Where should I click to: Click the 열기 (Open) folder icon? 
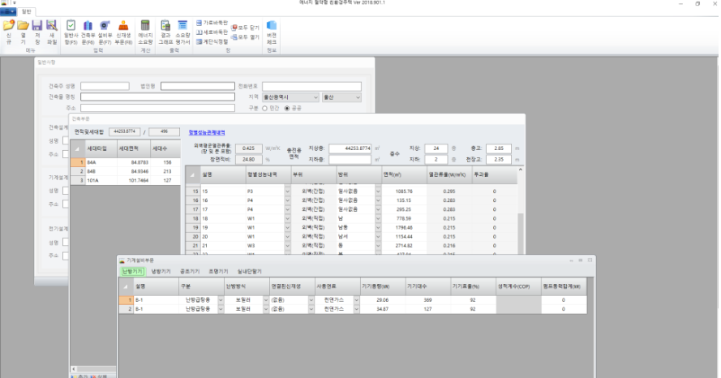pos(24,26)
